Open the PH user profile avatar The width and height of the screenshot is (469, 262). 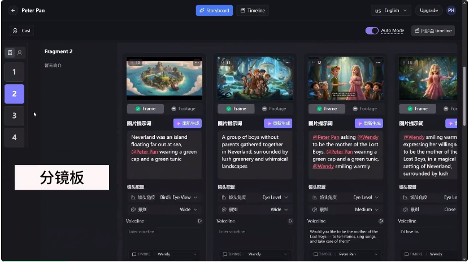pyautogui.click(x=451, y=10)
